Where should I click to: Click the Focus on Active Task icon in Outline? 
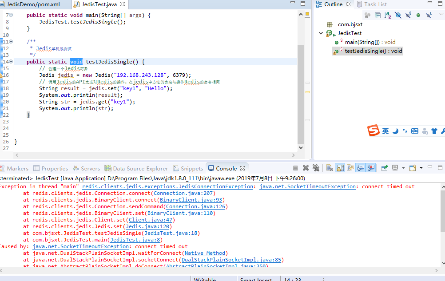pyautogui.click(x=367, y=15)
